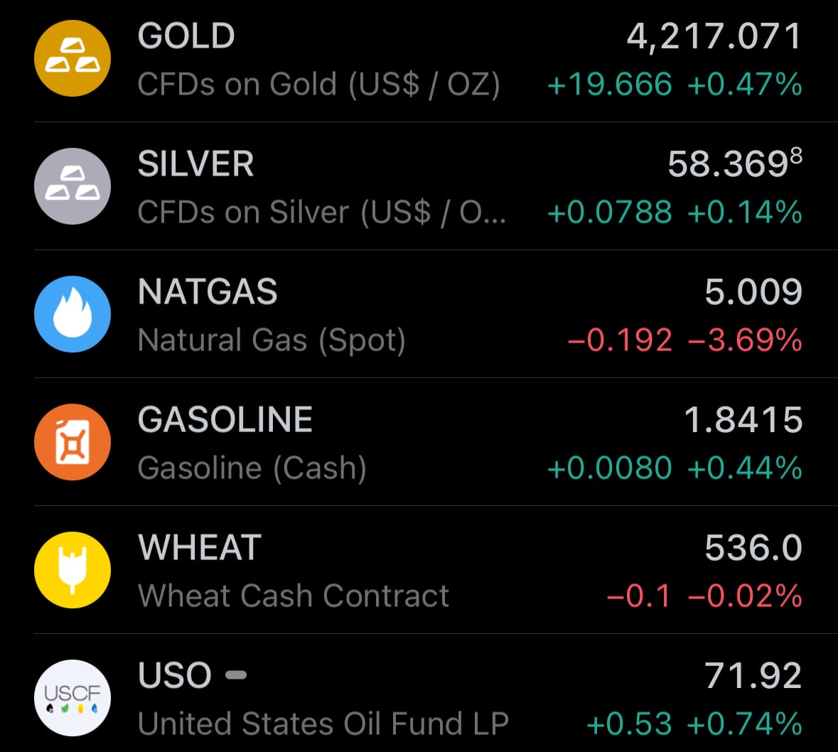Image resolution: width=838 pixels, height=752 pixels.
Task: Tap the gold price 4,217.071
Action: click(x=714, y=36)
